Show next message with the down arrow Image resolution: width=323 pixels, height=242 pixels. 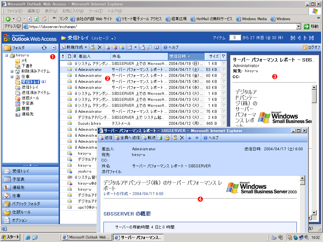tap(197, 138)
